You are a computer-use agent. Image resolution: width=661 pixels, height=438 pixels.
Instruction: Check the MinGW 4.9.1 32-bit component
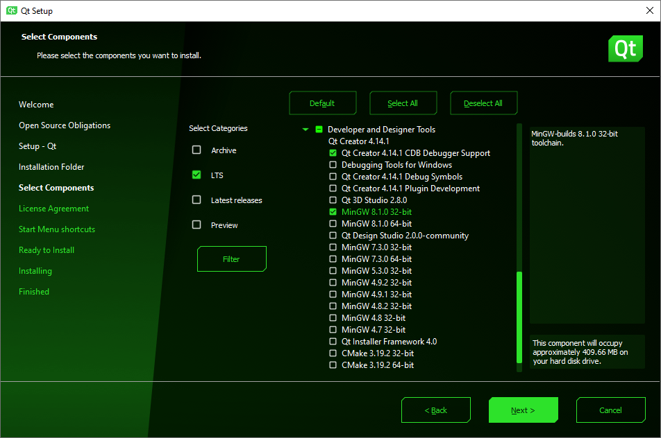[333, 294]
